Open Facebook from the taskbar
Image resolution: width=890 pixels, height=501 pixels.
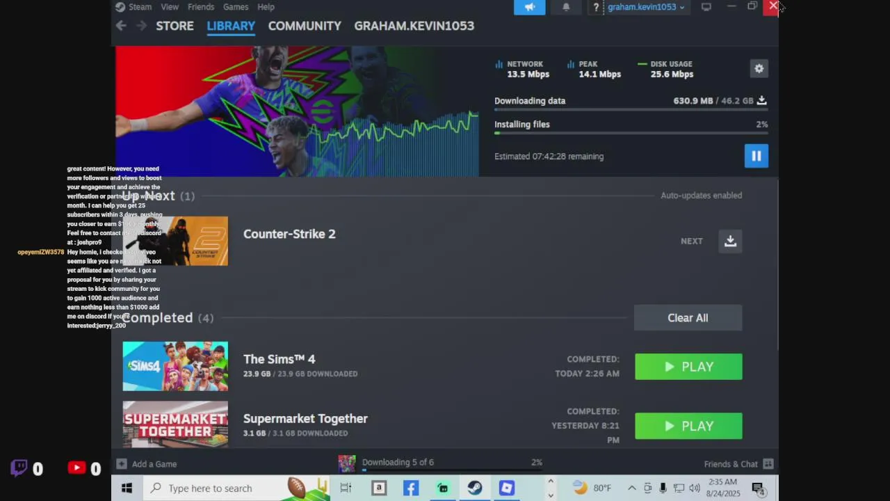[411, 488]
